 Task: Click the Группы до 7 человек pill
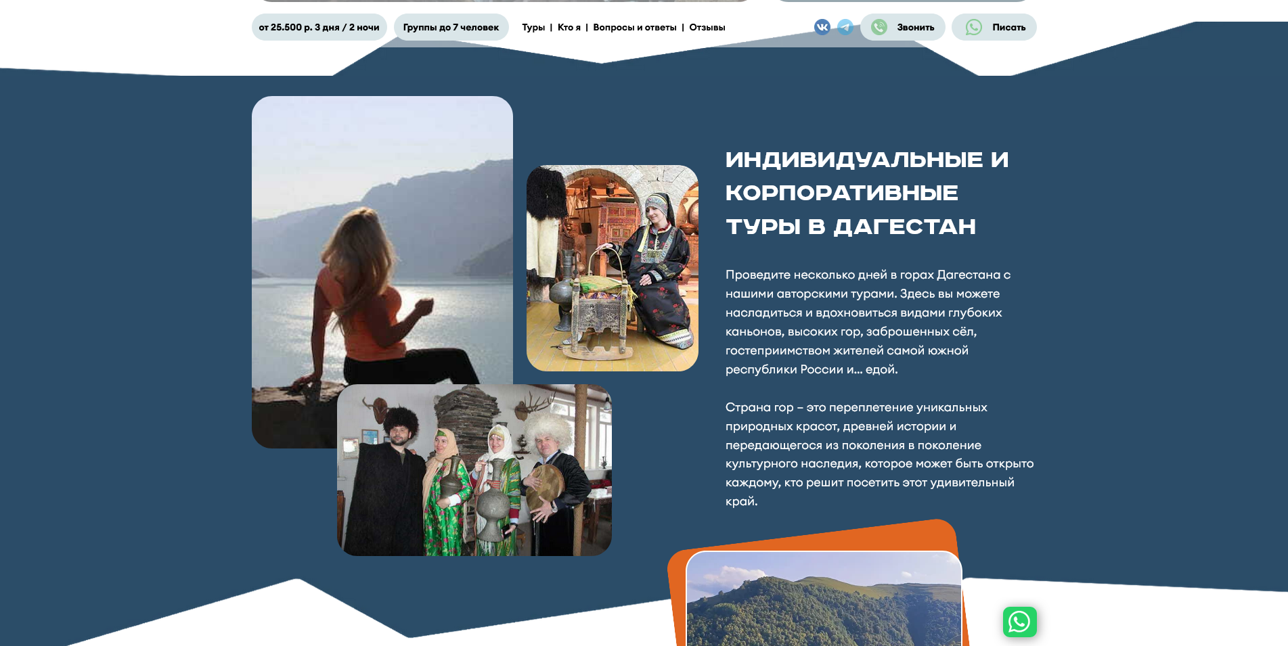pos(451,27)
